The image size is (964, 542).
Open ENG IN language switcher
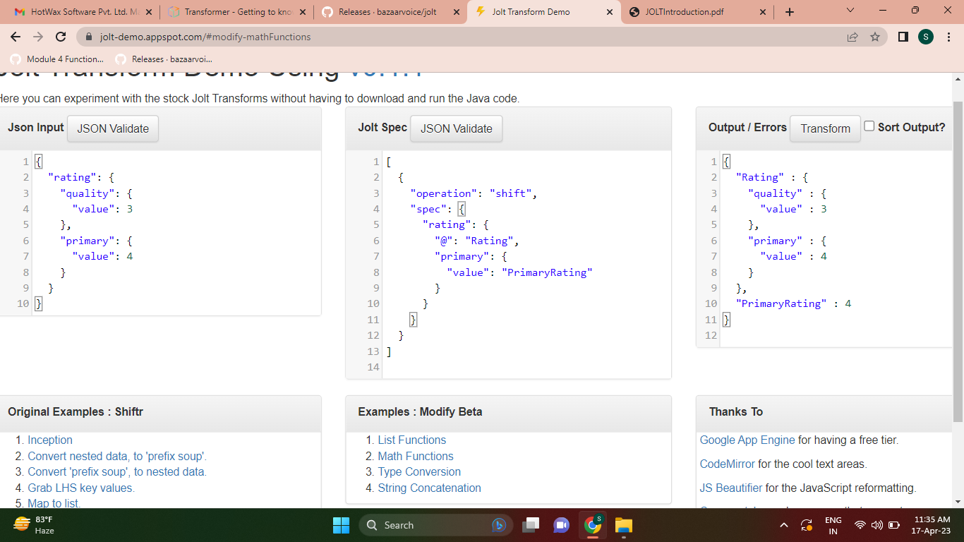833,525
